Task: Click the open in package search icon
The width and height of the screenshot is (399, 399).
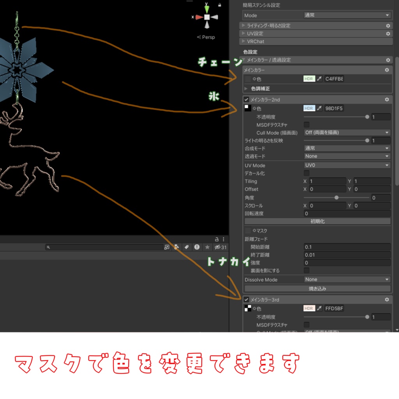Action: coord(167,247)
